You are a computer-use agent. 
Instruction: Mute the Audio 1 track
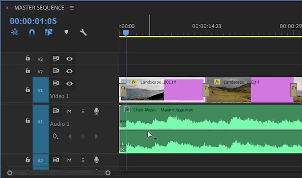point(69,111)
